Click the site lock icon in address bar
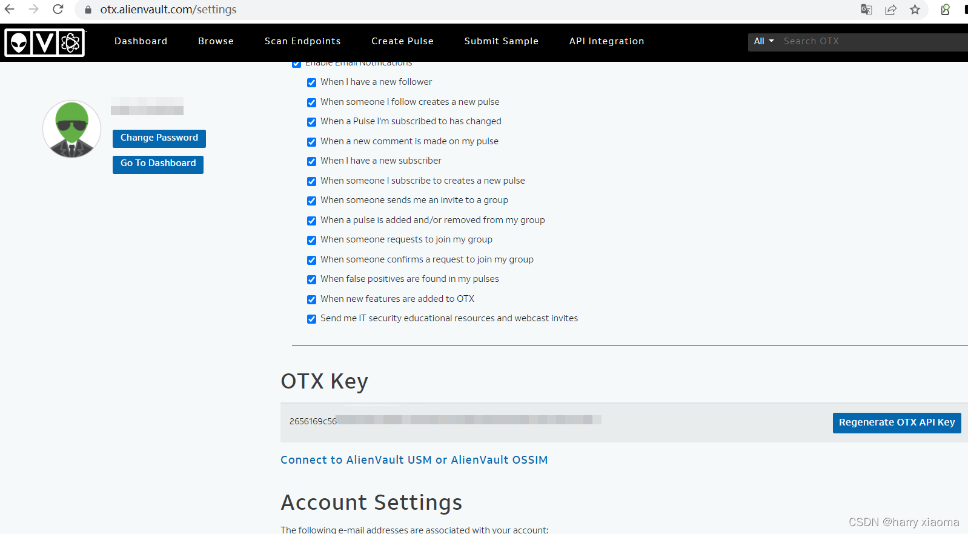The image size is (968, 534). coord(88,10)
